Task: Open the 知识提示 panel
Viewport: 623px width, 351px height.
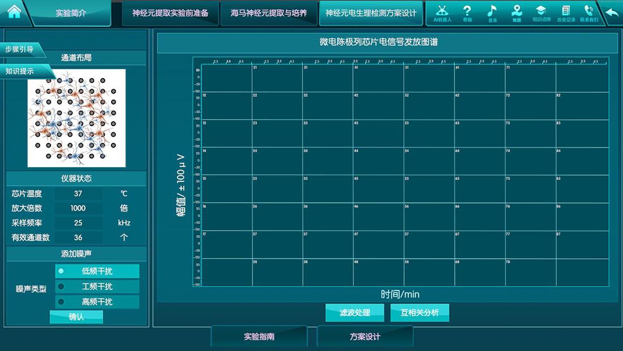Action: [21, 72]
